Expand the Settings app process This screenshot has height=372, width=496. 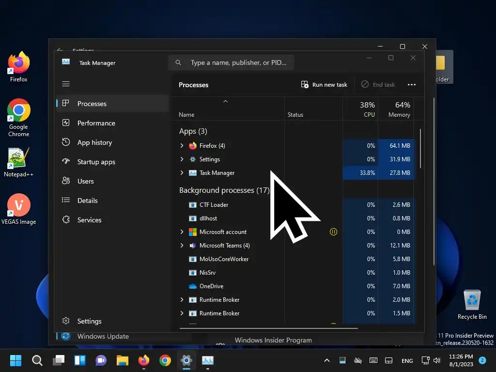(x=182, y=159)
